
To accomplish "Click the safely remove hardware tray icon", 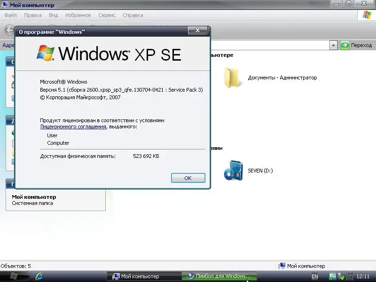I will 341,276.
